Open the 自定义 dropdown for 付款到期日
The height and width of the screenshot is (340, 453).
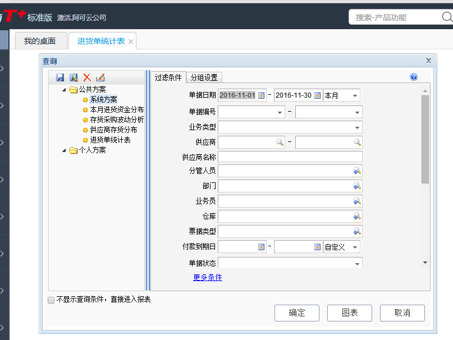[x=355, y=247]
